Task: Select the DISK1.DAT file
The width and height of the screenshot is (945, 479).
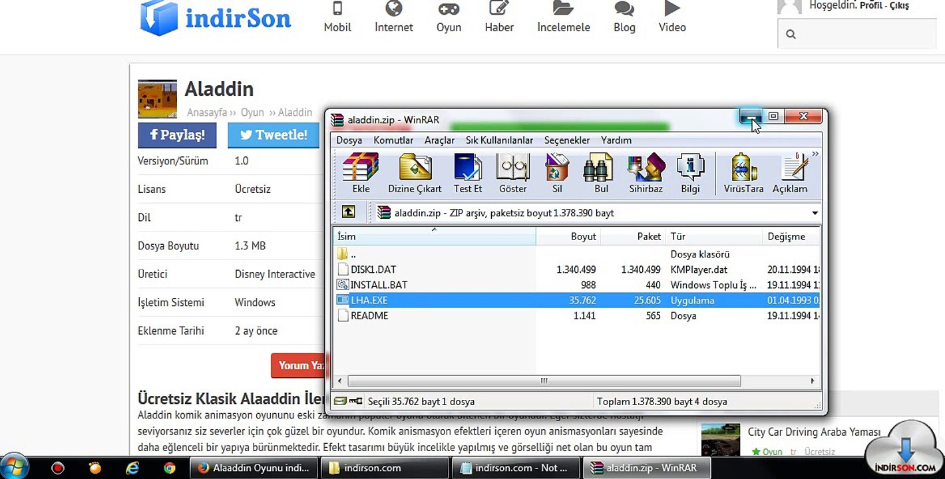Action: pyautogui.click(x=577, y=269)
